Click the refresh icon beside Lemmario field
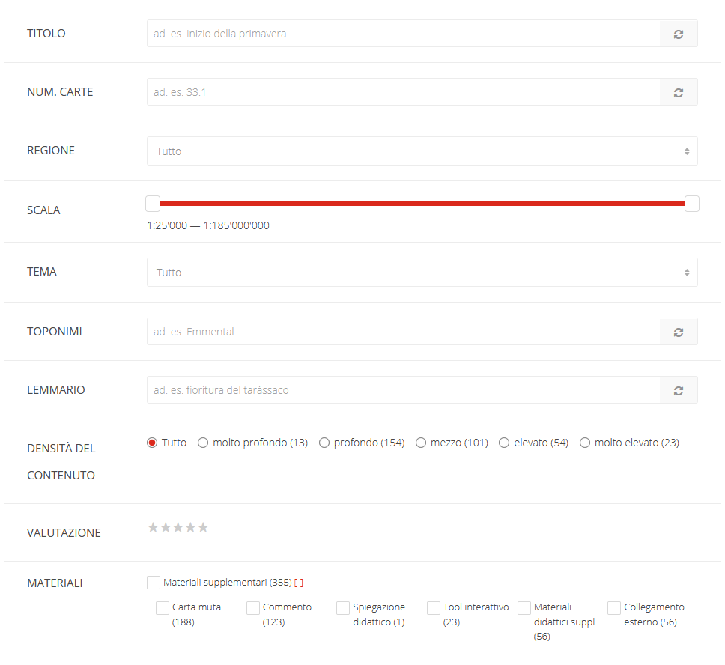 point(678,390)
